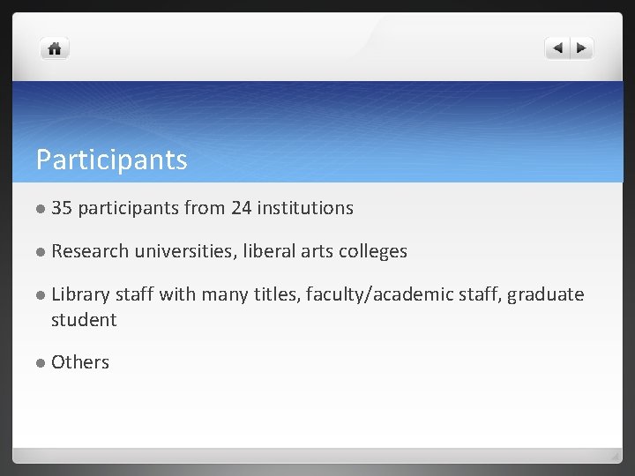635x476 pixels.
Task: Click the '35 participants from 24 institutions' line
Action: 202,208
